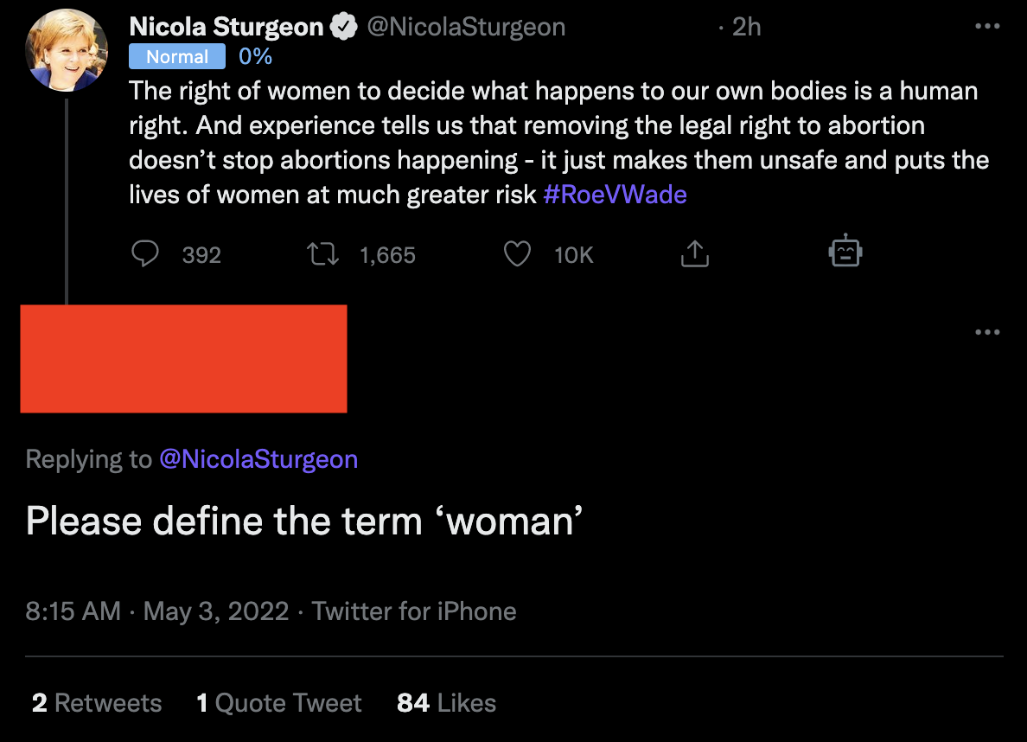Like the tweet with heart icon
Screen dimensions: 1027x742
[x=517, y=253]
